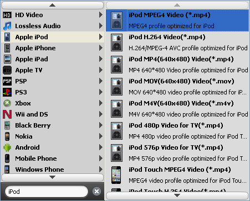Click the iPod Touch MPEG4 Video icon

[116, 175]
